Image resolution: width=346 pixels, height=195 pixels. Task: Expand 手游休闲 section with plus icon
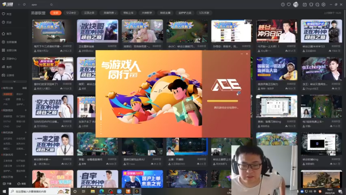click(x=26, y=155)
